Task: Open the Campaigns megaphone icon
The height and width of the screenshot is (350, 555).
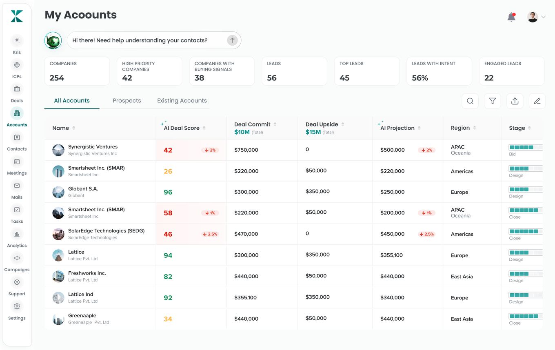Action: tap(17, 258)
